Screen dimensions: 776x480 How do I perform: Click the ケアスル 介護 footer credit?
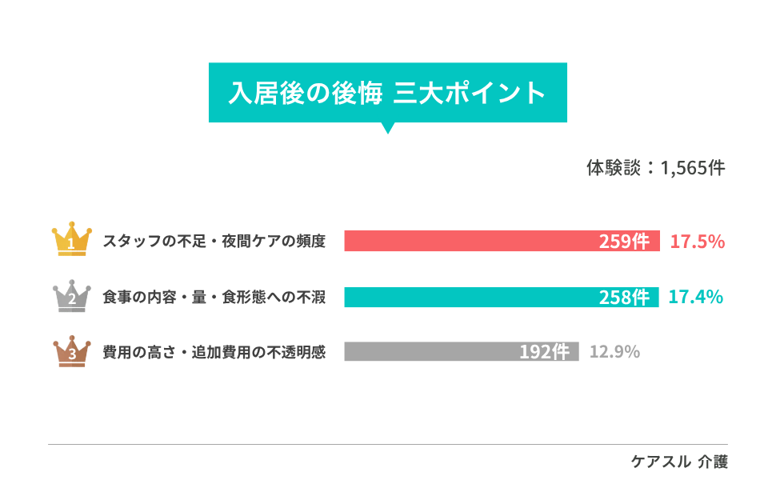click(x=679, y=462)
